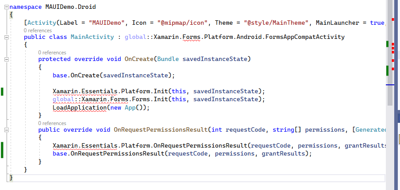Collapse the OnRequestPermissionsResult method block
400x190 pixels.
[x=7, y=130]
